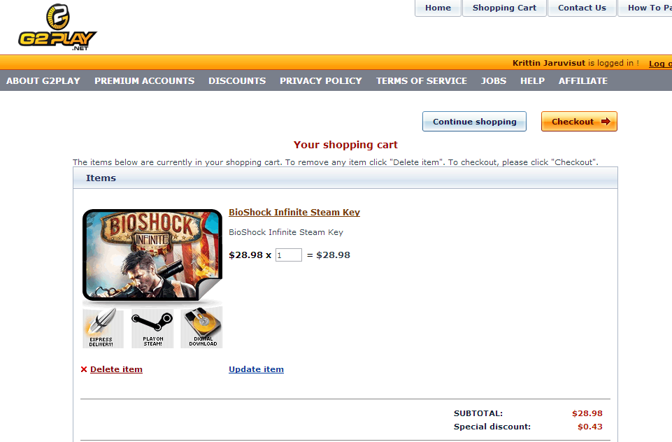Click the BioShock Infinite Steam Key title link
672x442 pixels.
coord(294,213)
